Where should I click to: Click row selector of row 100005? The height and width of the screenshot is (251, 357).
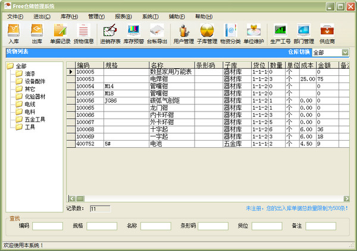(x=71, y=72)
